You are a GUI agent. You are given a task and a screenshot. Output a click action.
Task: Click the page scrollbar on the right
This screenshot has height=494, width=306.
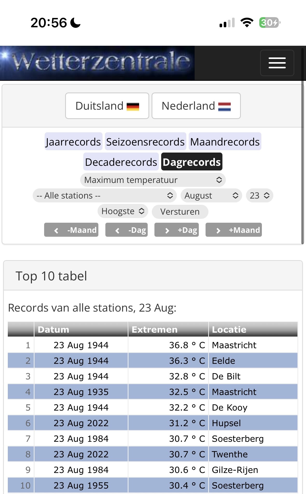[x=302, y=146]
